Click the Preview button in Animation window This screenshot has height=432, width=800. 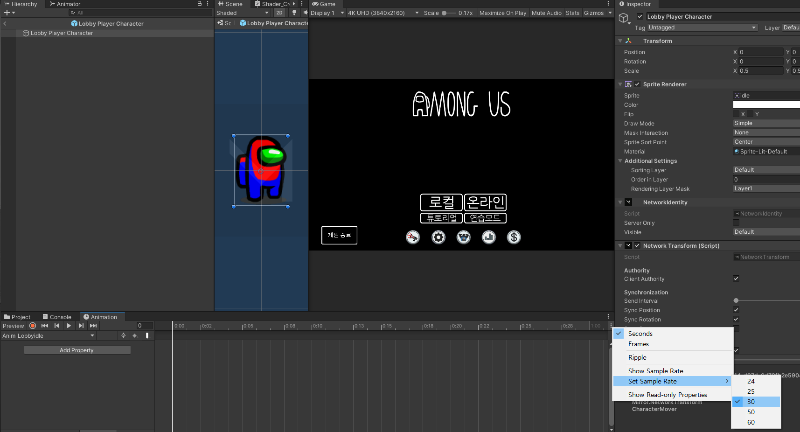pyautogui.click(x=14, y=326)
